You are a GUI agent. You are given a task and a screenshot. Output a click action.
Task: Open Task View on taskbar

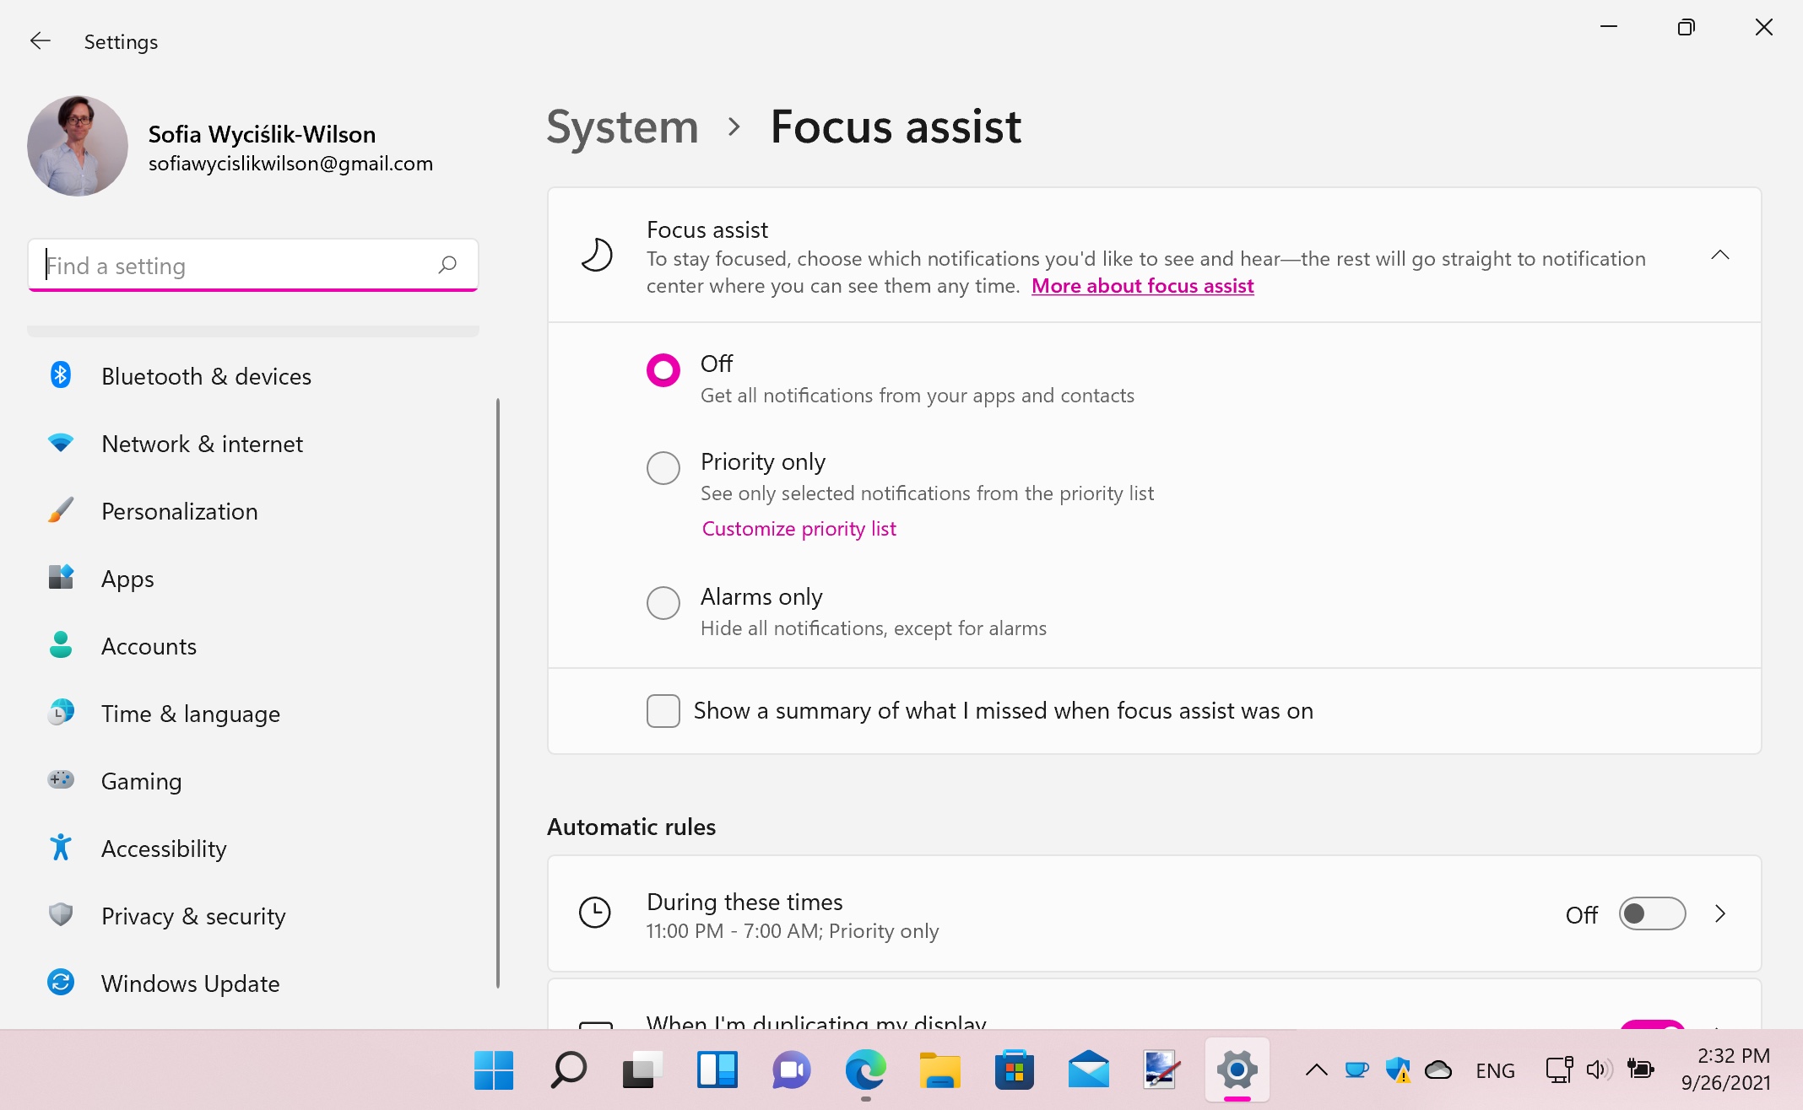pos(642,1070)
